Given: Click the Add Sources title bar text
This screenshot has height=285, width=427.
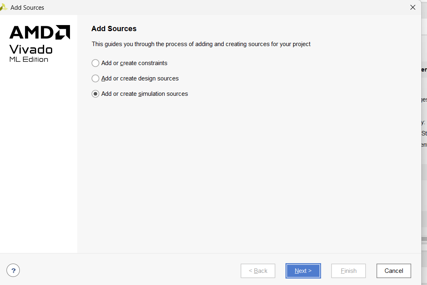Looking at the screenshot, I should [x=27, y=8].
